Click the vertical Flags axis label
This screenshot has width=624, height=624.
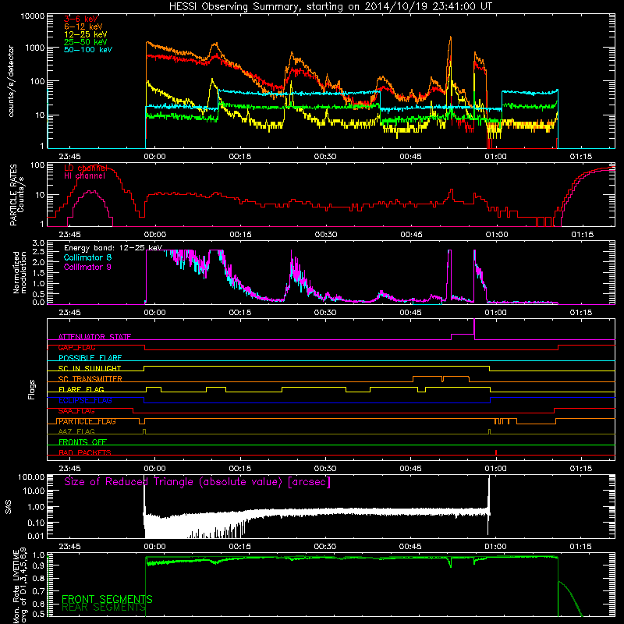(32, 389)
